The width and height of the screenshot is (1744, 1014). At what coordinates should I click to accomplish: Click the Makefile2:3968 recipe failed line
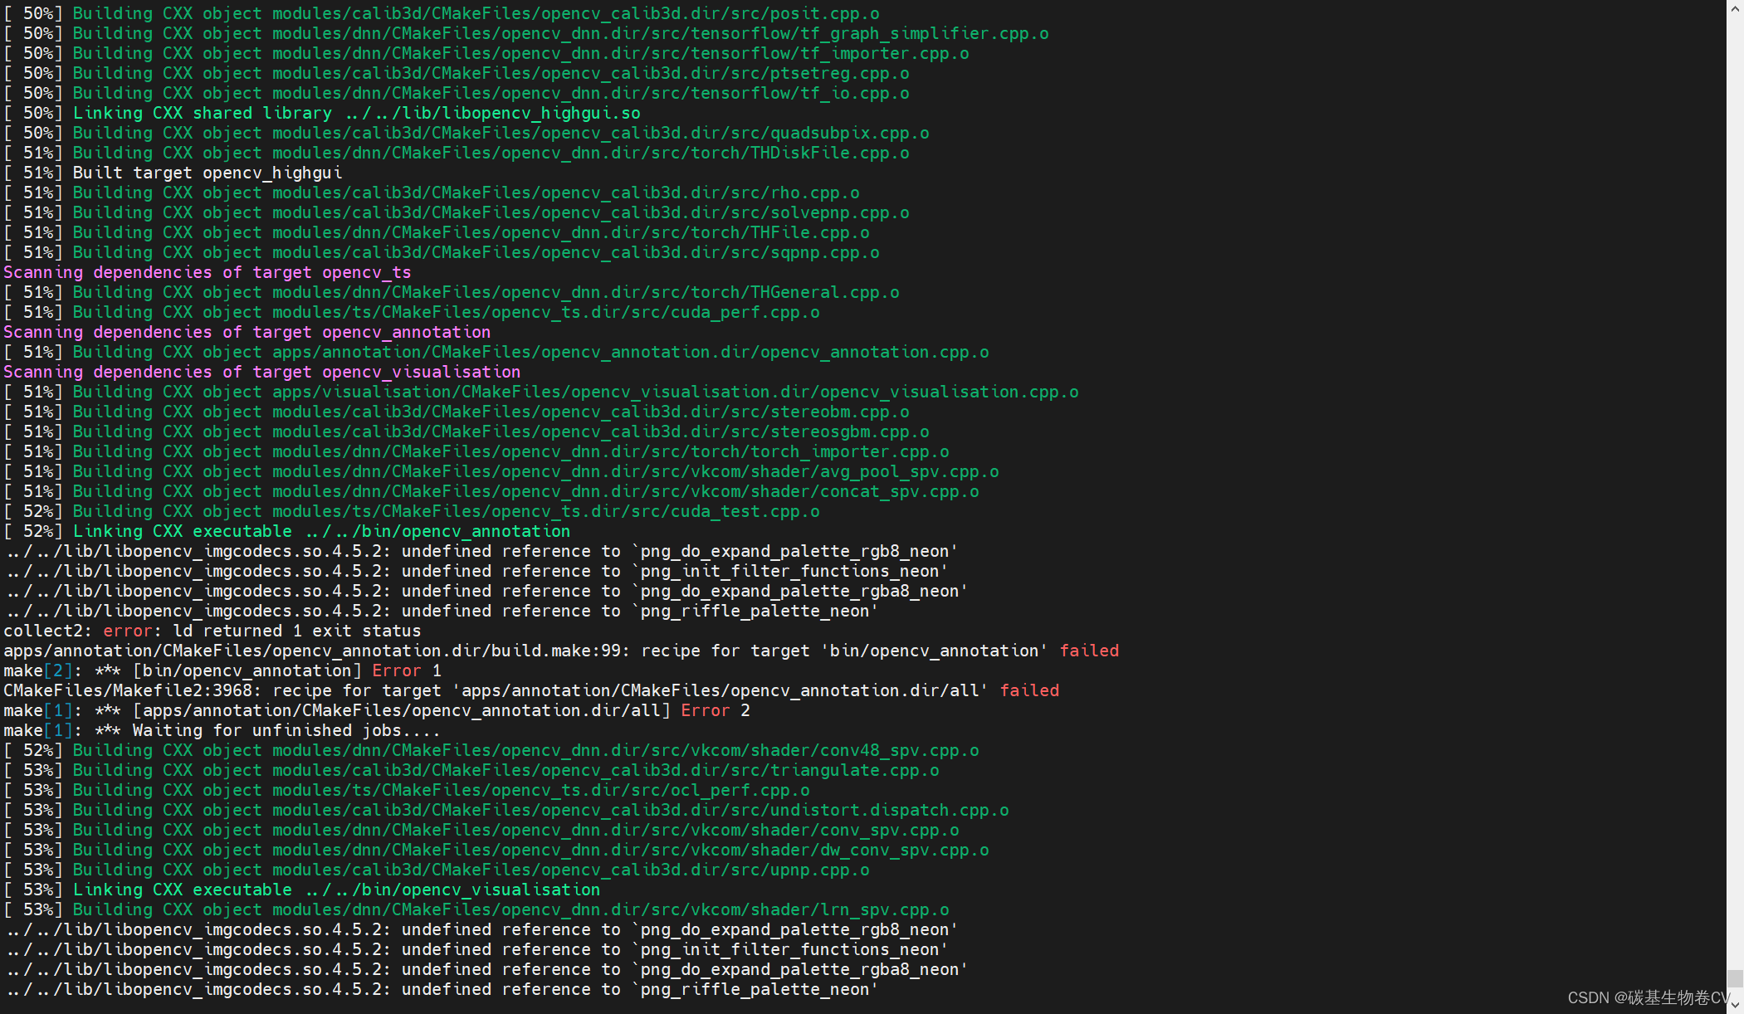[531, 690]
